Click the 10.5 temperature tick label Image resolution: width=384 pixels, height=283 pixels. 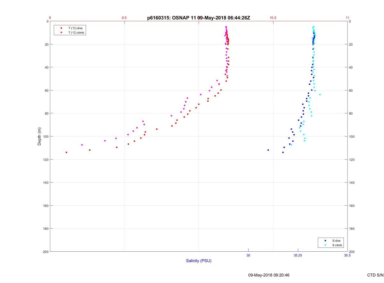tap(273, 18)
